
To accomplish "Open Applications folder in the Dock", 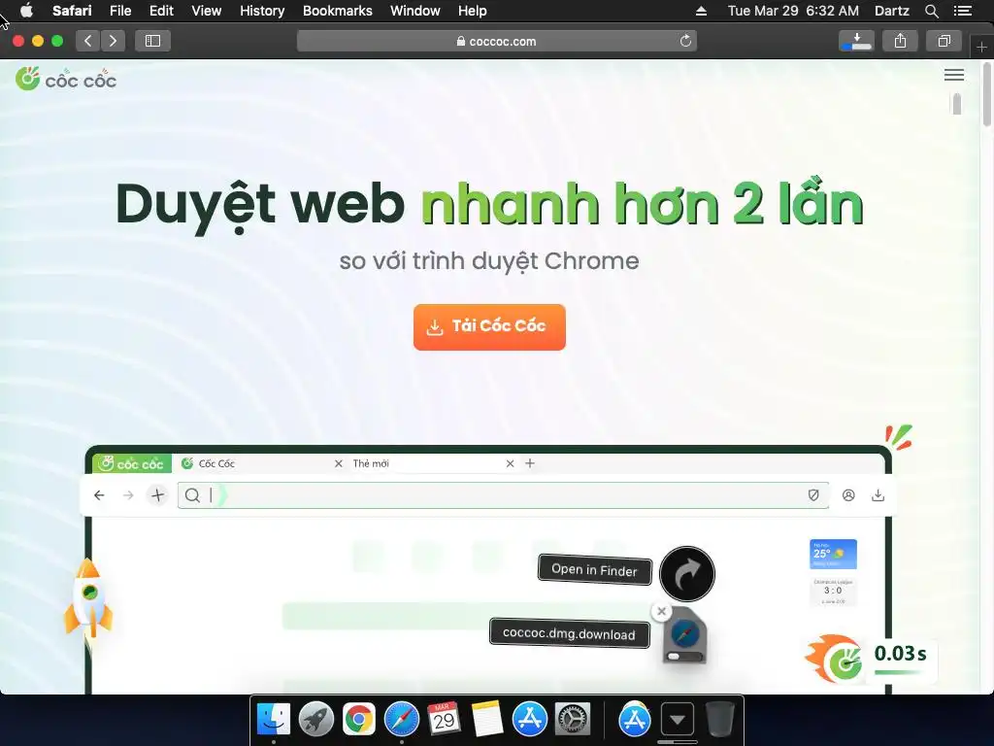I will (635, 720).
